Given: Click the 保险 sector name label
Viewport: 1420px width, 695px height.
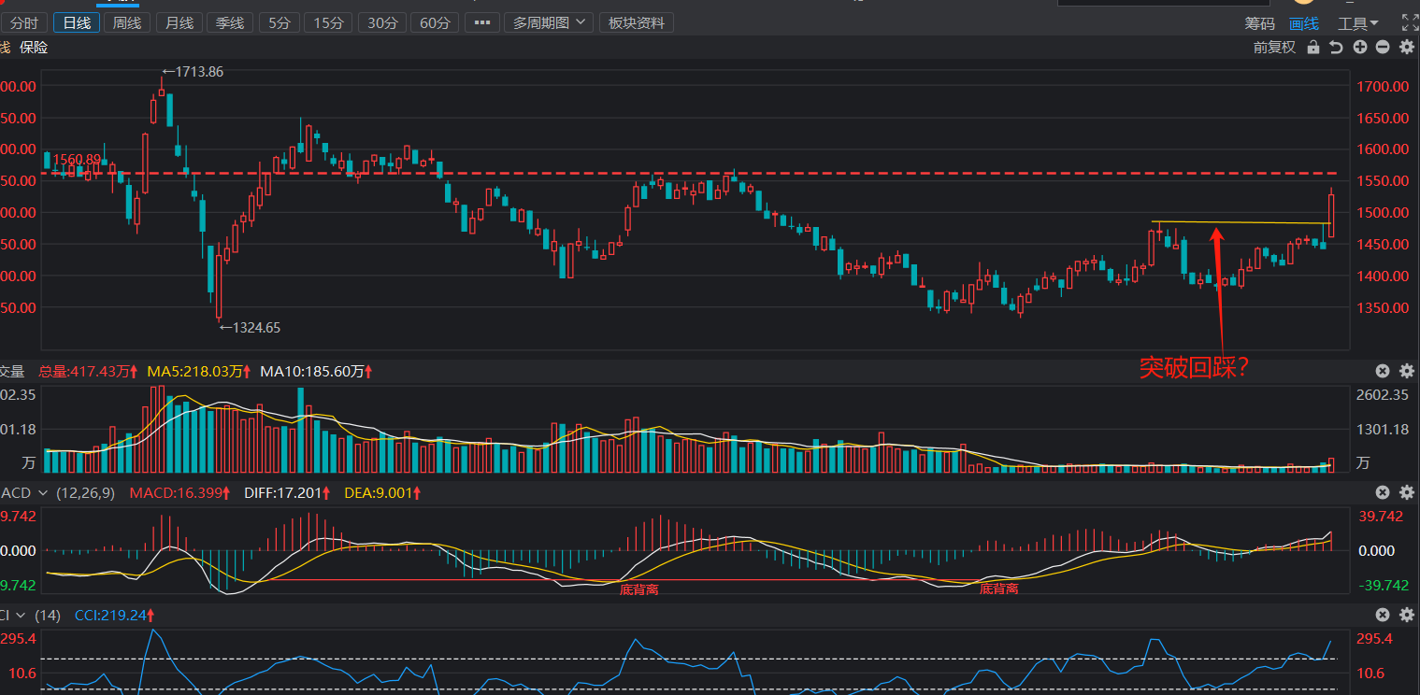Looking at the screenshot, I should [x=34, y=48].
